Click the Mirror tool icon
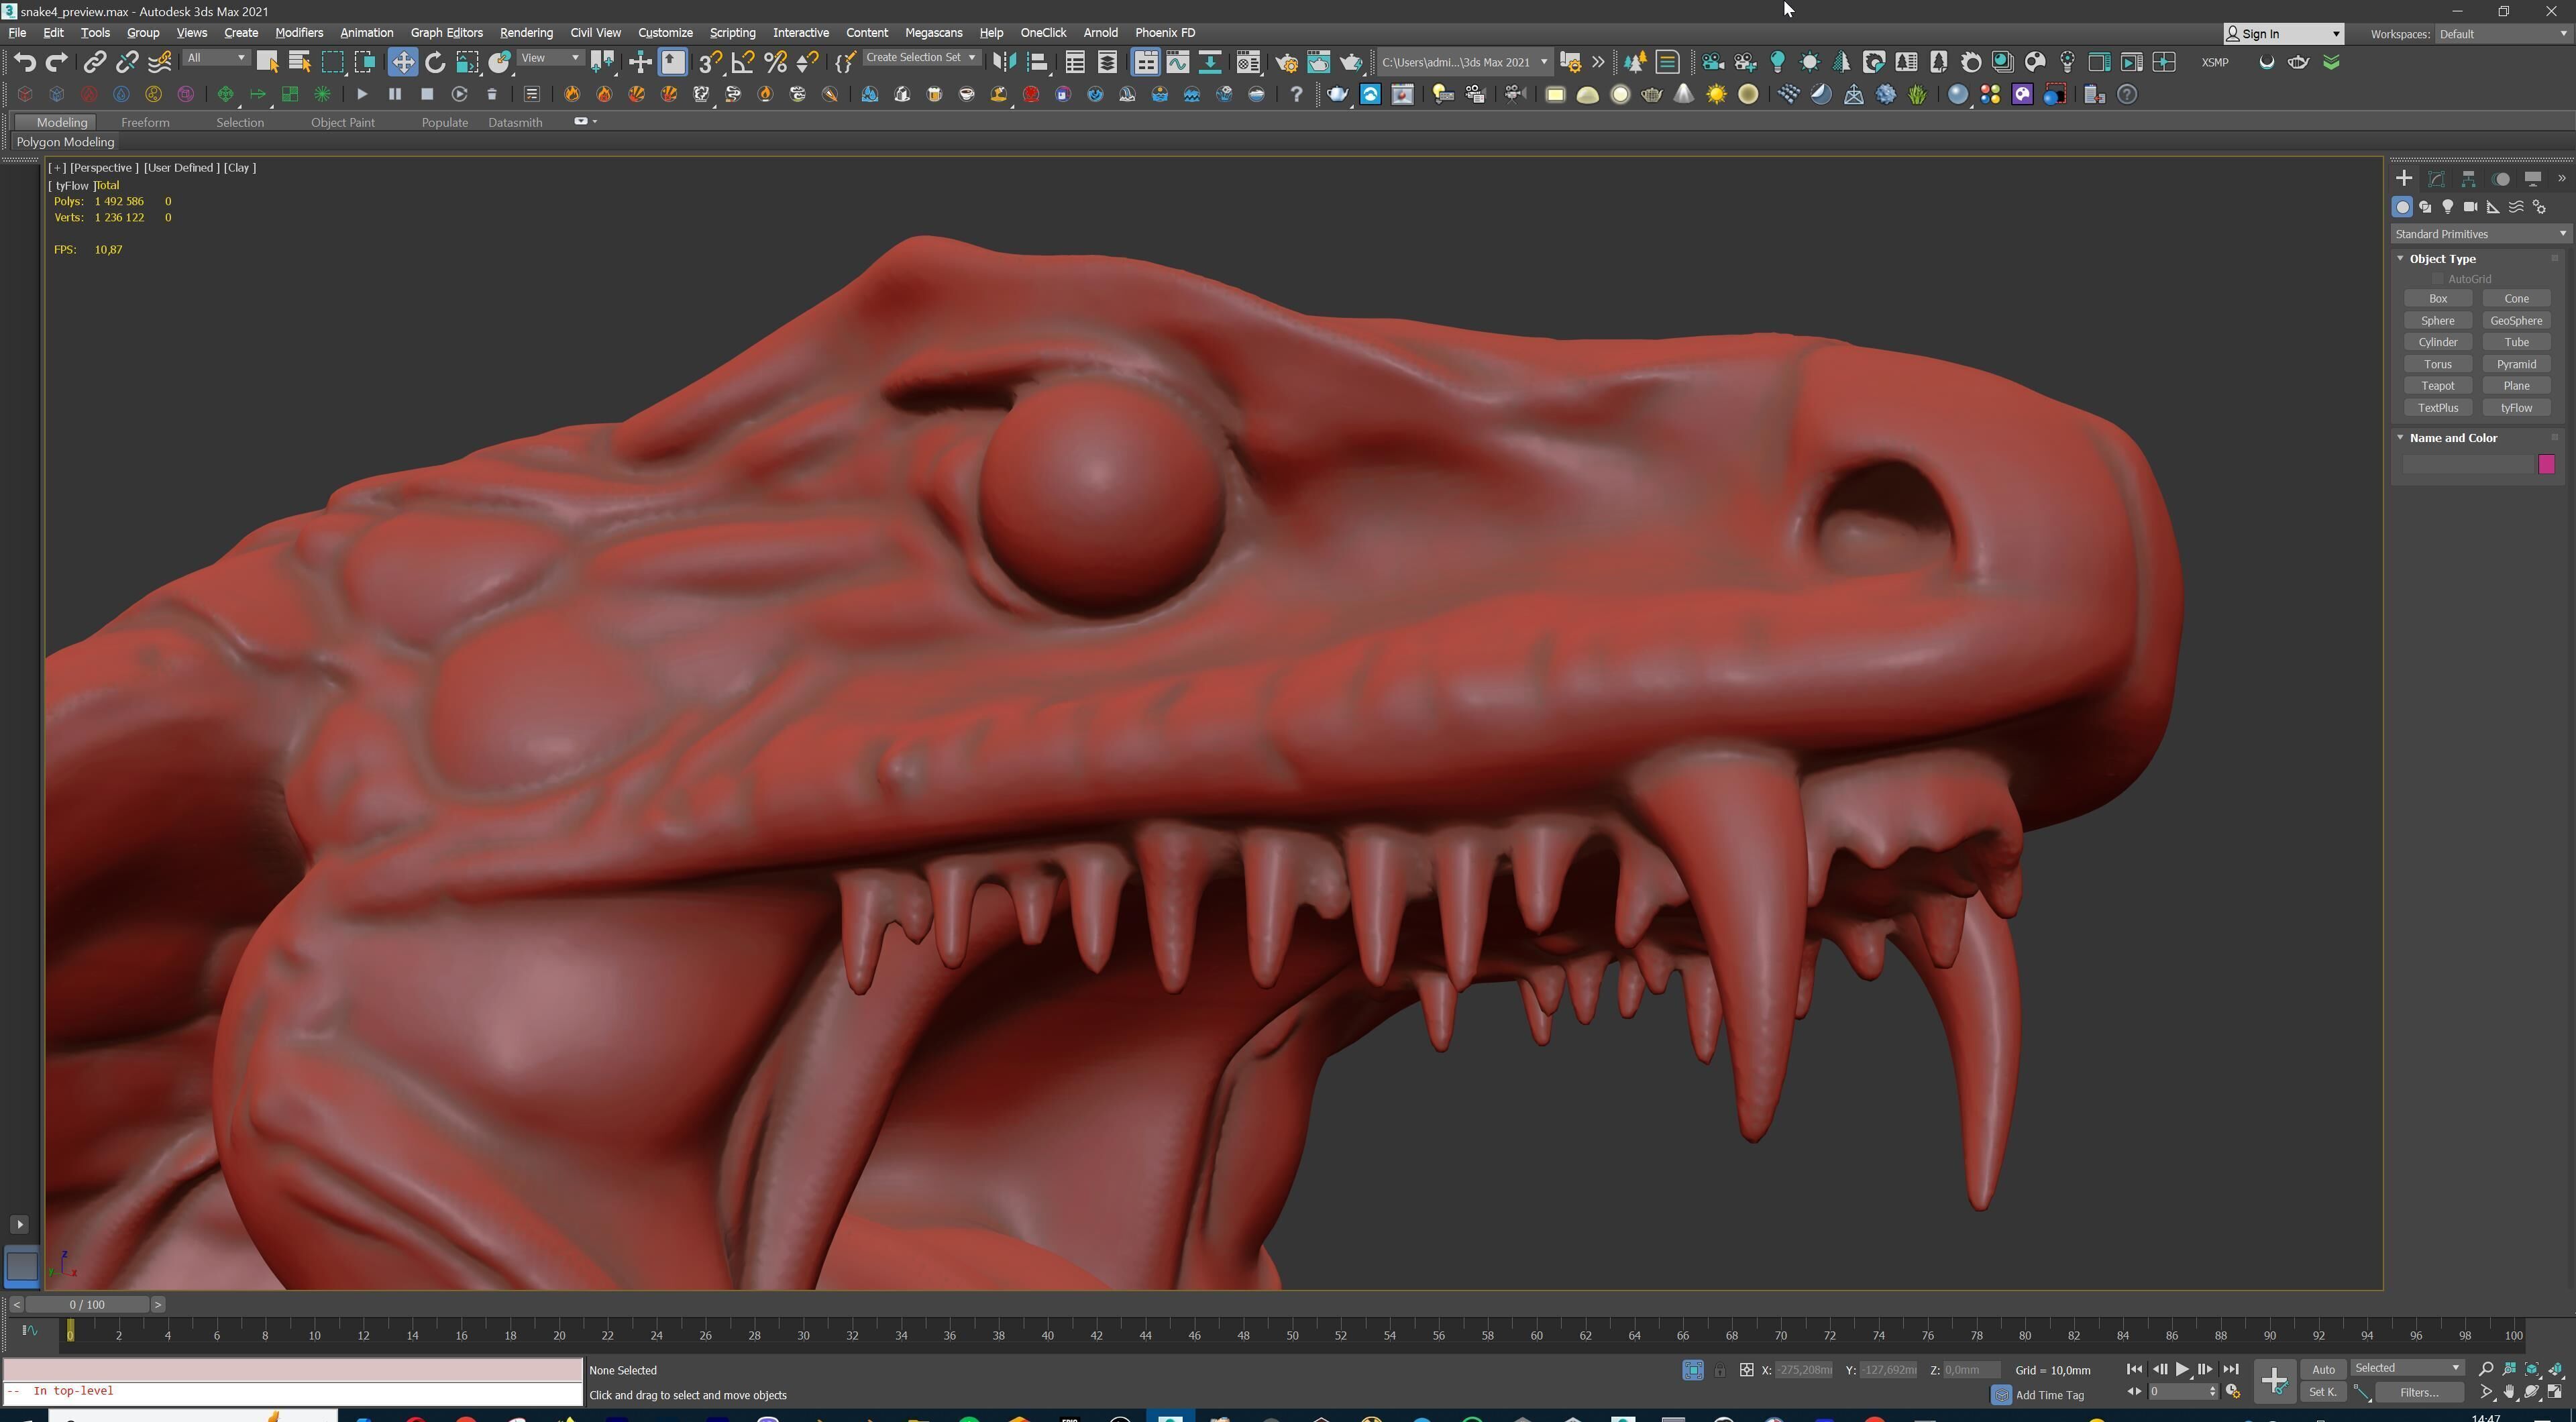Image resolution: width=2576 pixels, height=1422 pixels. click(1004, 62)
